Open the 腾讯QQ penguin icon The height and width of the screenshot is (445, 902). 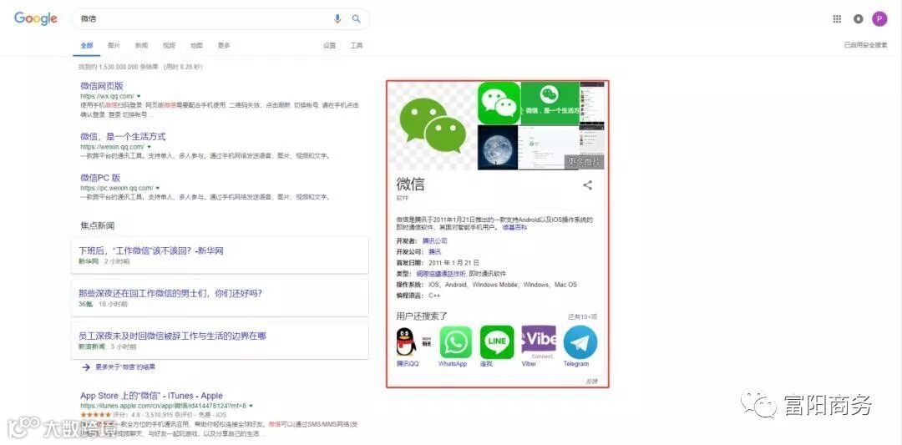(x=407, y=342)
